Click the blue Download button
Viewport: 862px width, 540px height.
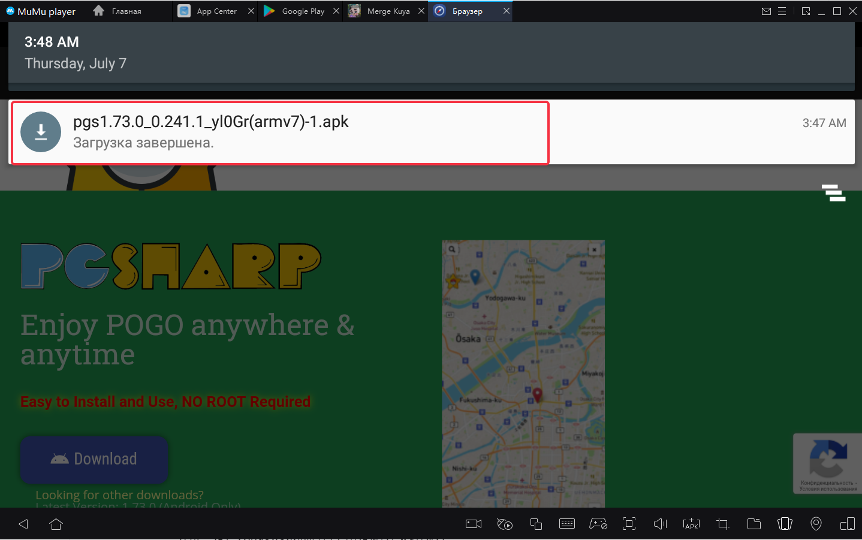(94, 459)
